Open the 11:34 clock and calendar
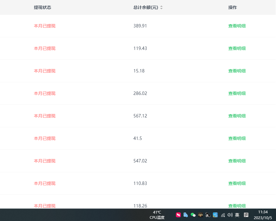This screenshot has height=221, width=276. pos(263,215)
